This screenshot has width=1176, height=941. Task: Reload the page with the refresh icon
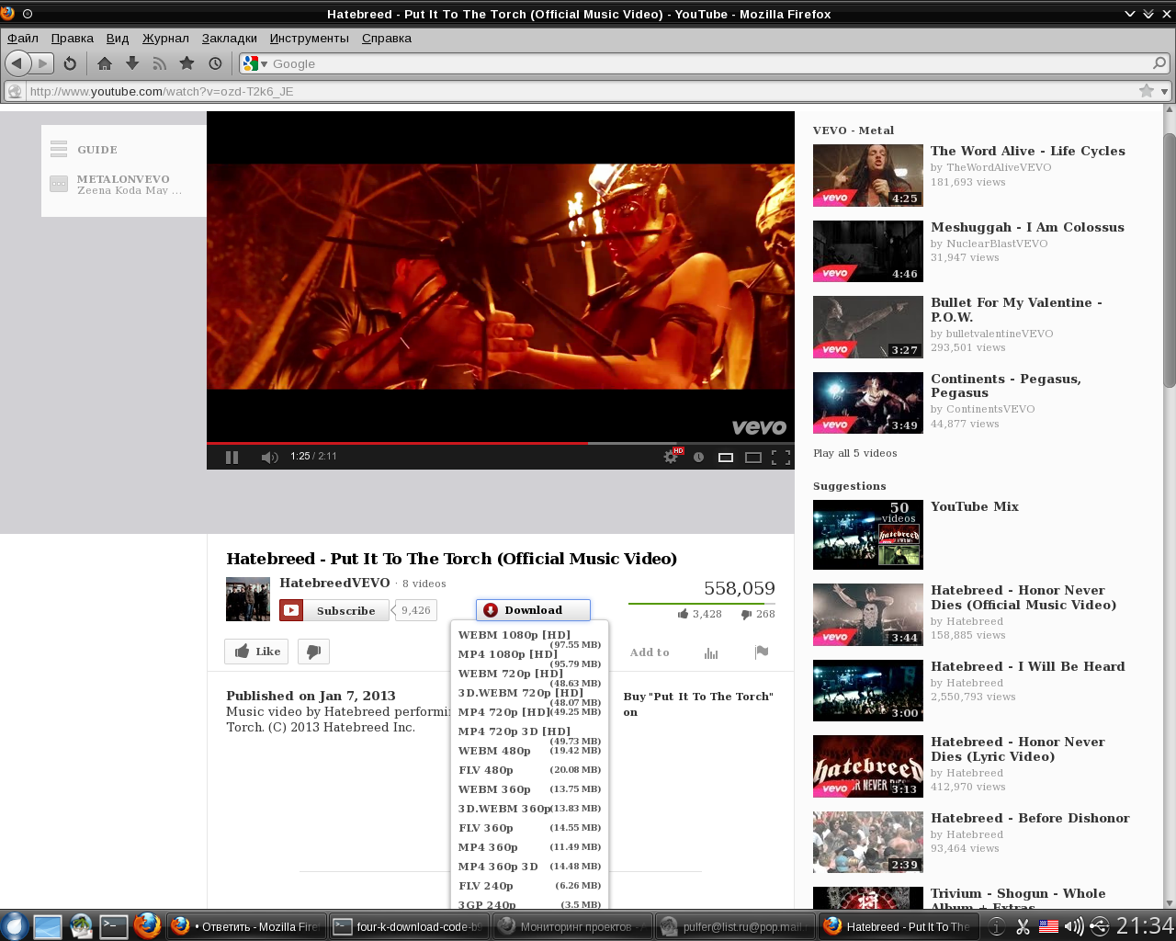coord(70,63)
